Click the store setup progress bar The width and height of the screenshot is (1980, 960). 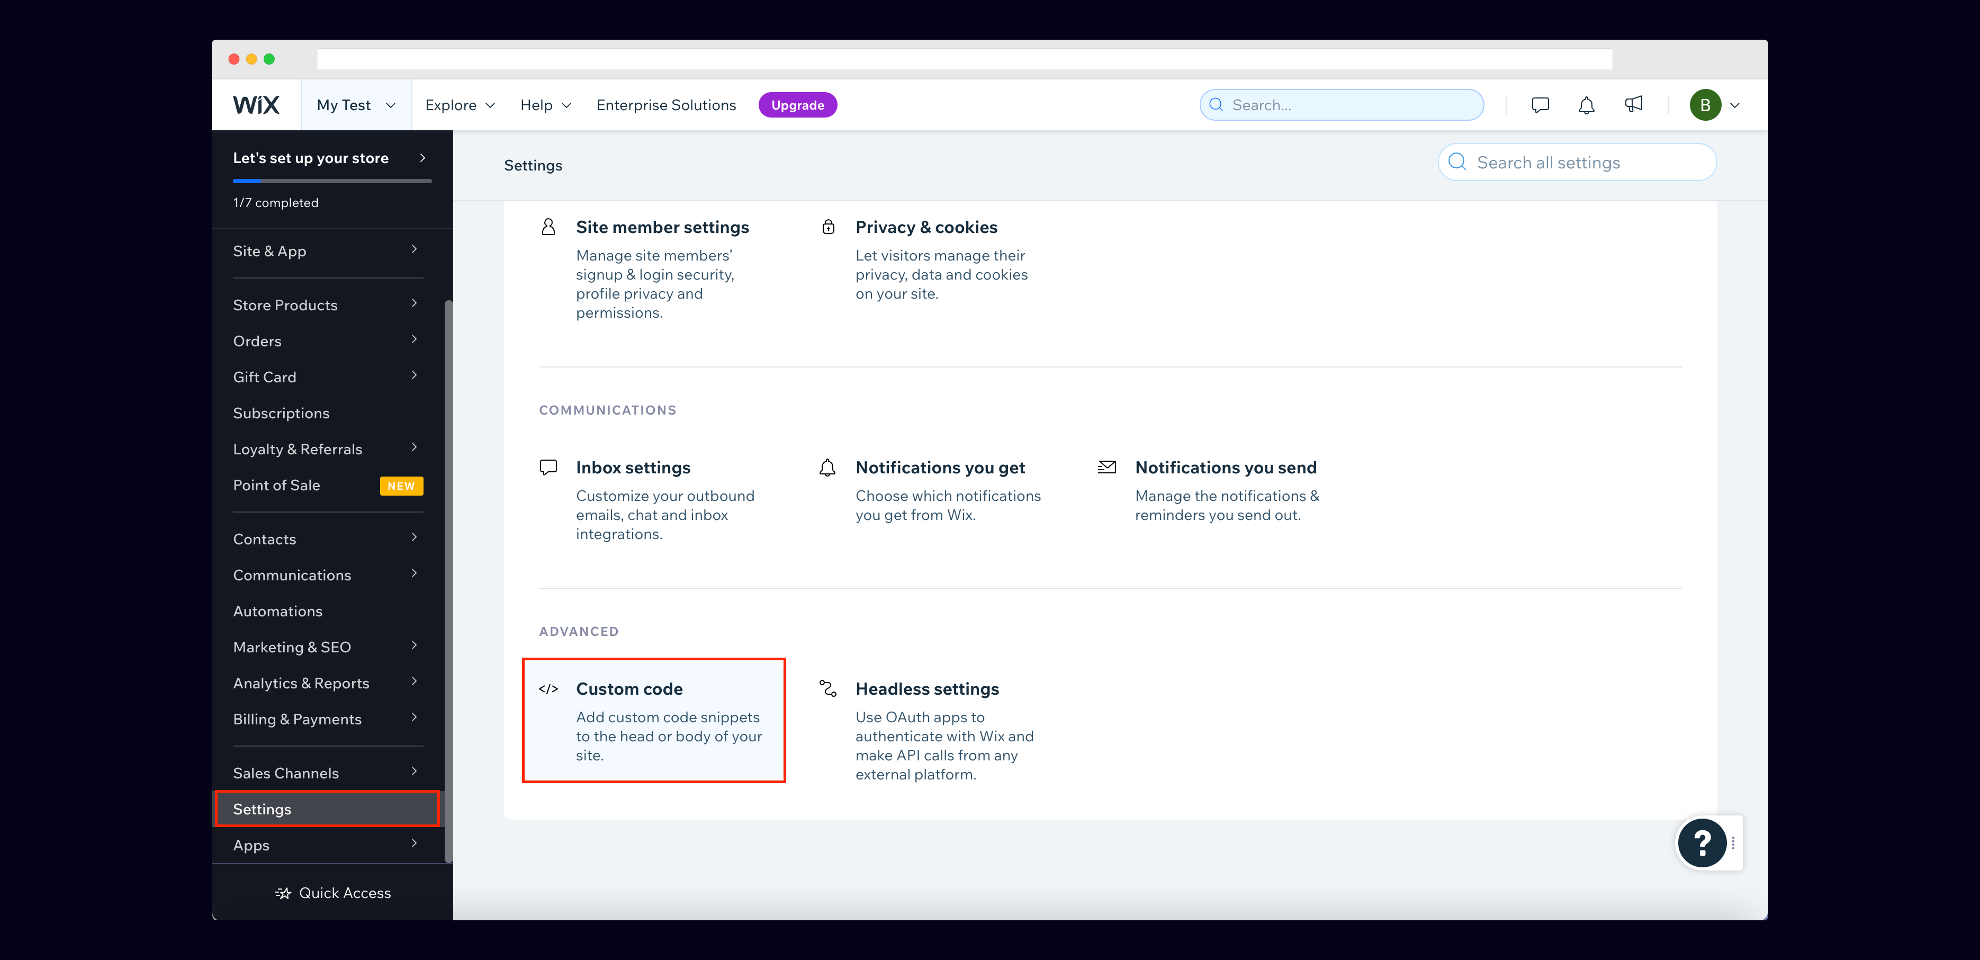[x=332, y=182]
